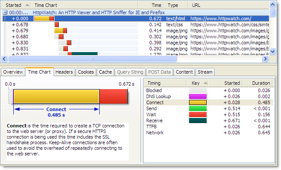Open the Query String tab
The image size is (281, 170).
(x=130, y=72)
